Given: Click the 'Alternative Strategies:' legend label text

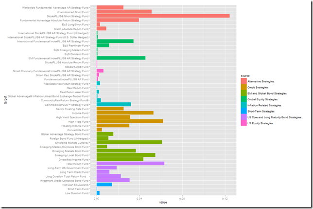Looking at the screenshot, I should [261, 81].
